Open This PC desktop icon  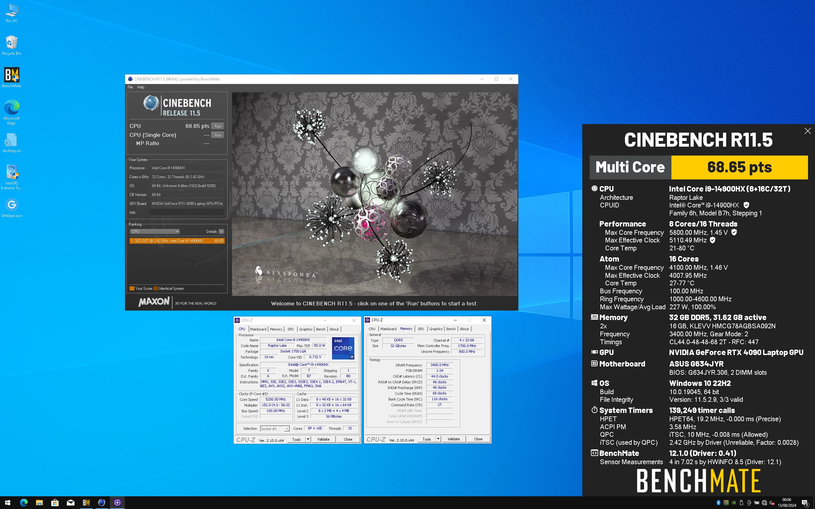click(x=11, y=13)
